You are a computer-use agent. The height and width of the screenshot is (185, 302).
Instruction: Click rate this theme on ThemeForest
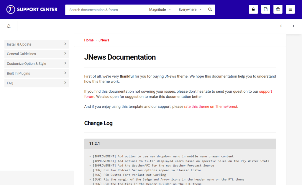(x=211, y=106)
